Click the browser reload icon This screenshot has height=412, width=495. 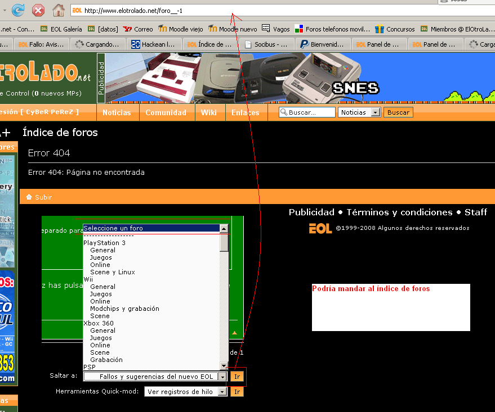click(x=18, y=10)
